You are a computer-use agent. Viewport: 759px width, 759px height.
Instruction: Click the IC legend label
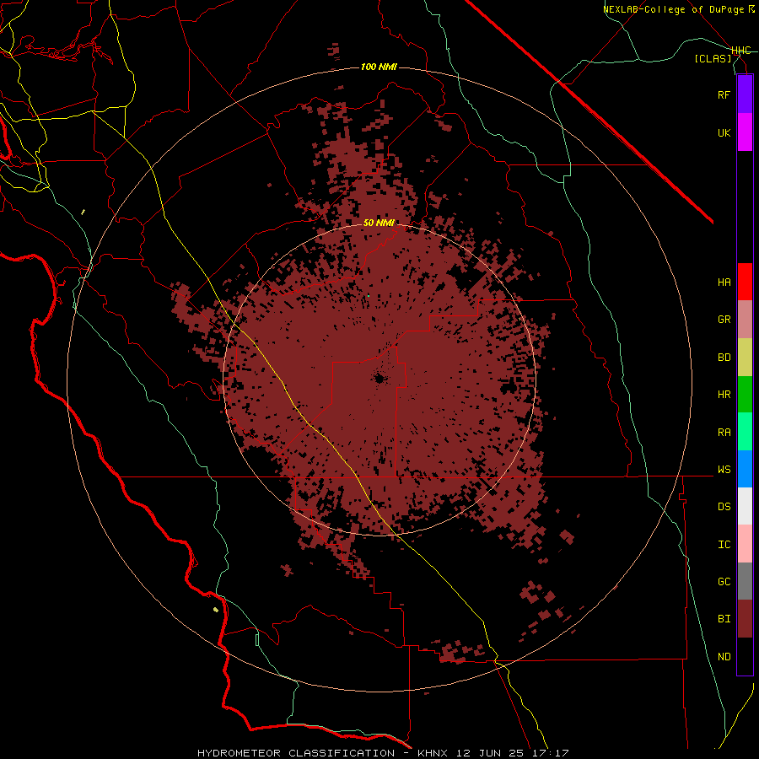pyautogui.click(x=724, y=544)
